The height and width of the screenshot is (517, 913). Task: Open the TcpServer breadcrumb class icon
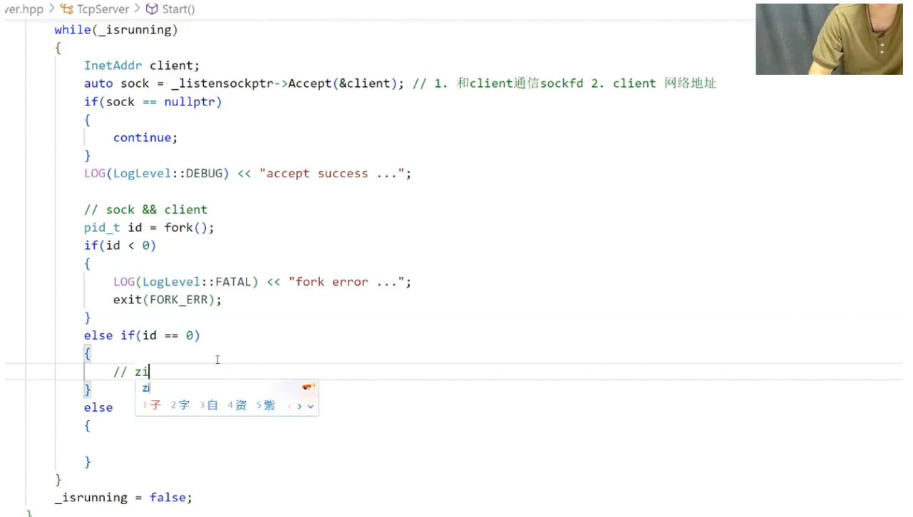click(x=66, y=9)
